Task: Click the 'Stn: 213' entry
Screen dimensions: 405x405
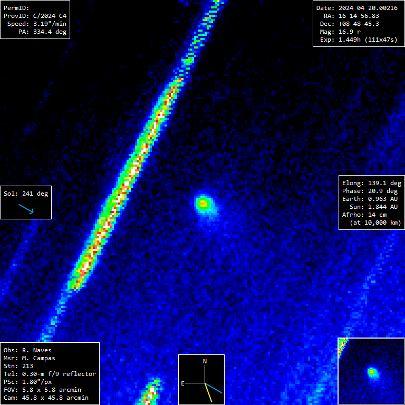Action: pyautogui.click(x=18, y=367)
